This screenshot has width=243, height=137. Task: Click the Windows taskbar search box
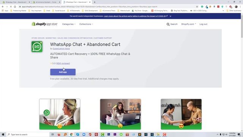tap(28, 134)
